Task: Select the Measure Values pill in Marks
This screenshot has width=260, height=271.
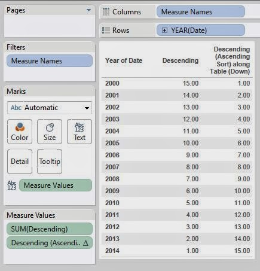Action: 56,185
